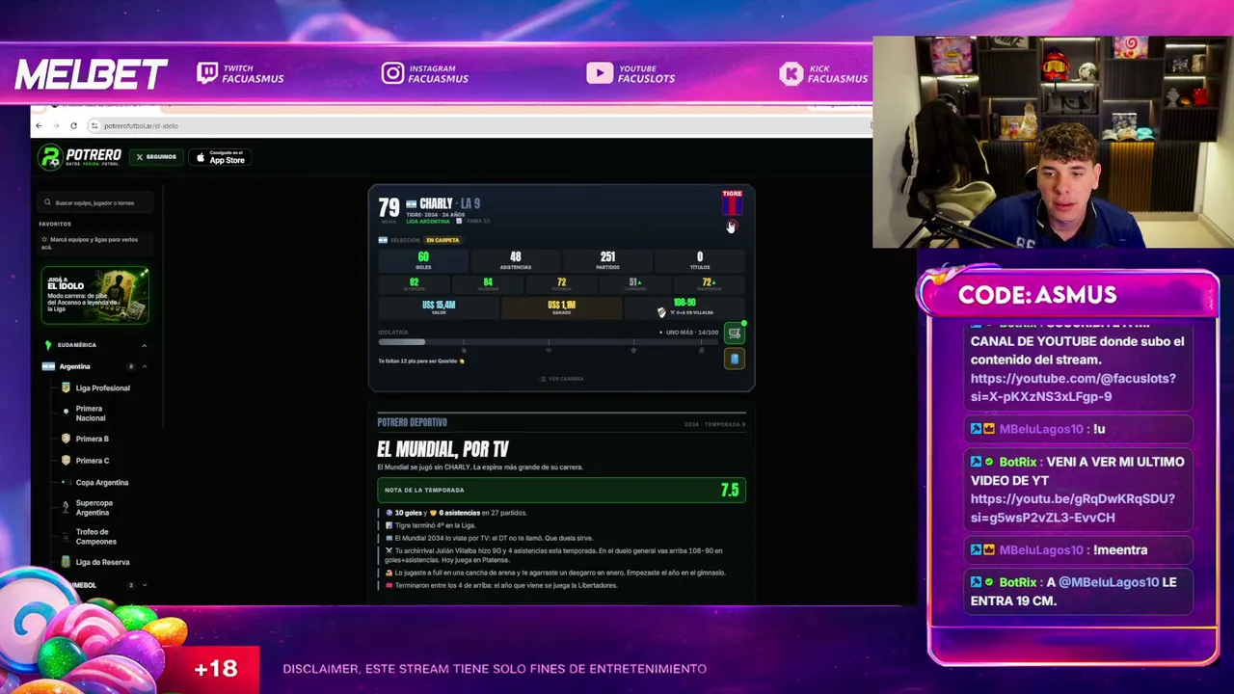Screen dimensions: 1234x694
Task: Open Trofeo de Campeones
Action: pyautogui.click(x=95, y=537)
